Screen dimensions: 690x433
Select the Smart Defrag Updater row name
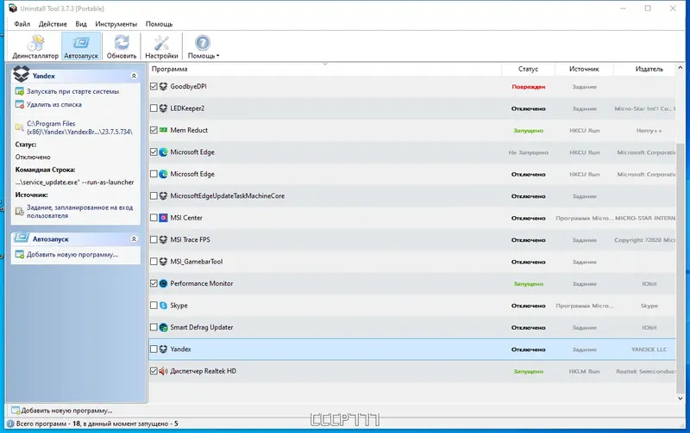(202, 328)
